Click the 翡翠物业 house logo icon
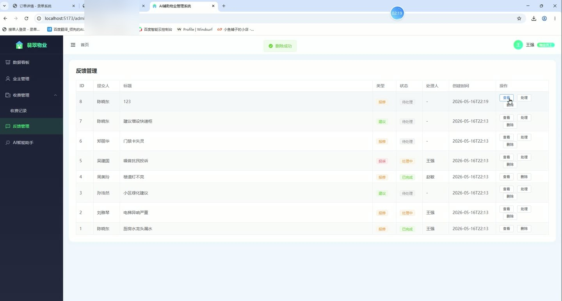The width and height of the screenshot is (562, 301). pyautogui.click(x=19, y=45)
